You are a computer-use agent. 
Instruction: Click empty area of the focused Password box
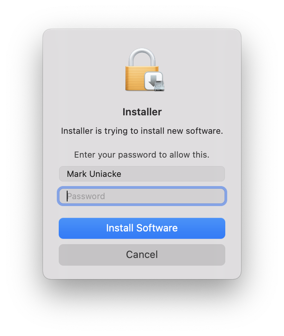click(x=165, y=196)
